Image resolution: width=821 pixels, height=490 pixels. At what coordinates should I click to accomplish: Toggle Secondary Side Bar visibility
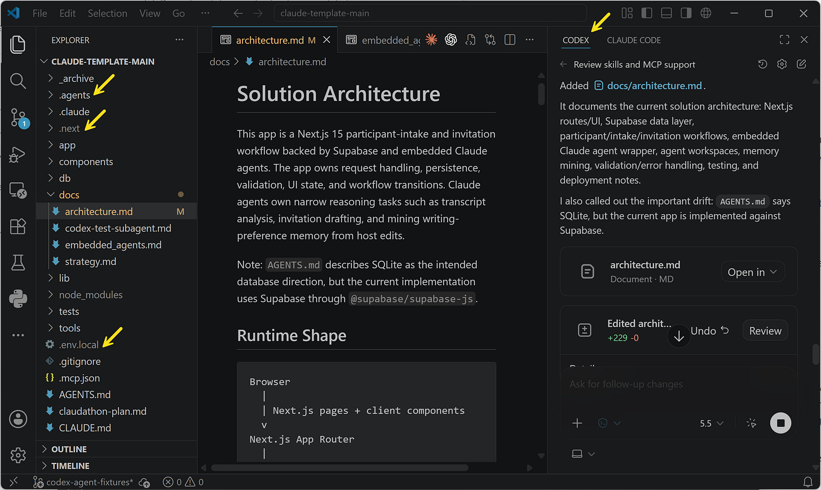(686, 13)
